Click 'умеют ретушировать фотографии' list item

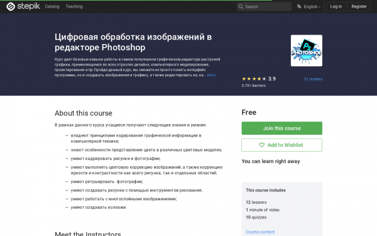[107, 182]
